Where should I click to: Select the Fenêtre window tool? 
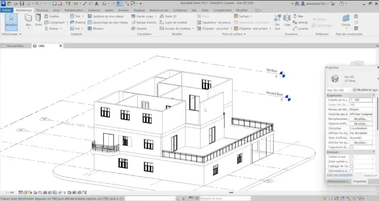click(x=52, y=16)
